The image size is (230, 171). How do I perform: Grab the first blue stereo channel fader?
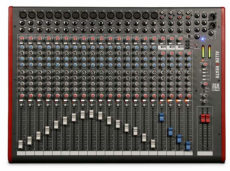click(x=161, y=117)
